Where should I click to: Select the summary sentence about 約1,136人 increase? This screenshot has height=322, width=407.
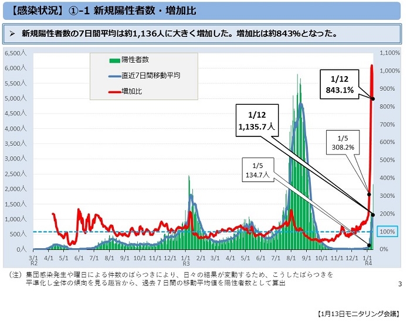180,34
